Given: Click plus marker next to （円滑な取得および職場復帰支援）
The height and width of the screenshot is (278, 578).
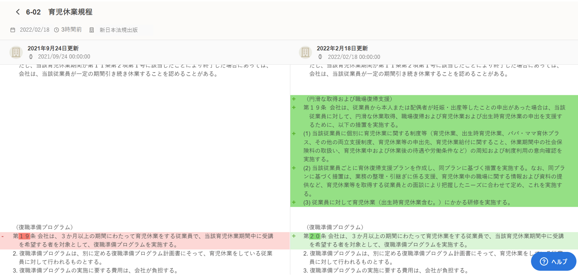Looking at the screenshot, I should [x=294, y=99].
